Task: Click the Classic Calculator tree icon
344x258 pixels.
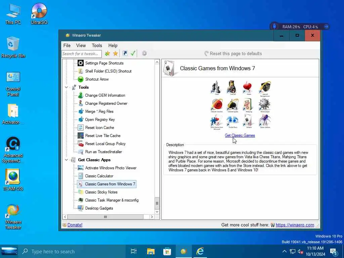Action: pyautogui.click(x=81, y=176)
